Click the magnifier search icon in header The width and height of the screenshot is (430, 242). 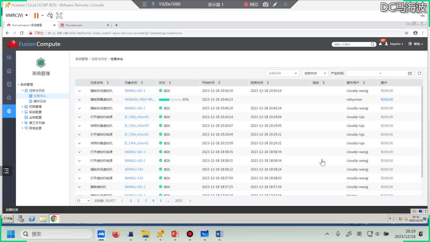(373, 44)
